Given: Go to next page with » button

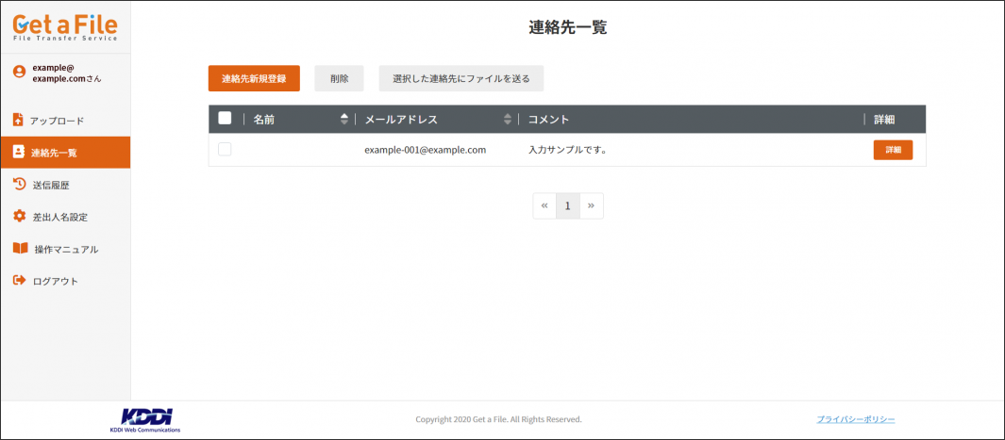Looking at the screenshot, I should tap(592, 205).
